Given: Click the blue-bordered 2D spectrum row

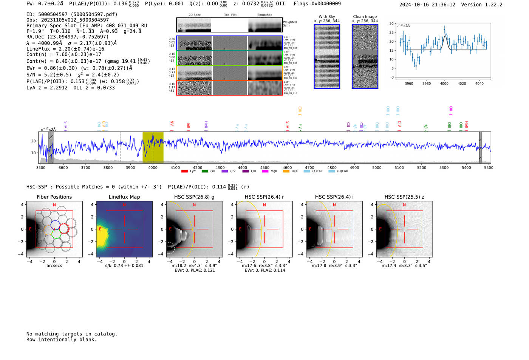Looking at the screenshot, I should (229, 43).
